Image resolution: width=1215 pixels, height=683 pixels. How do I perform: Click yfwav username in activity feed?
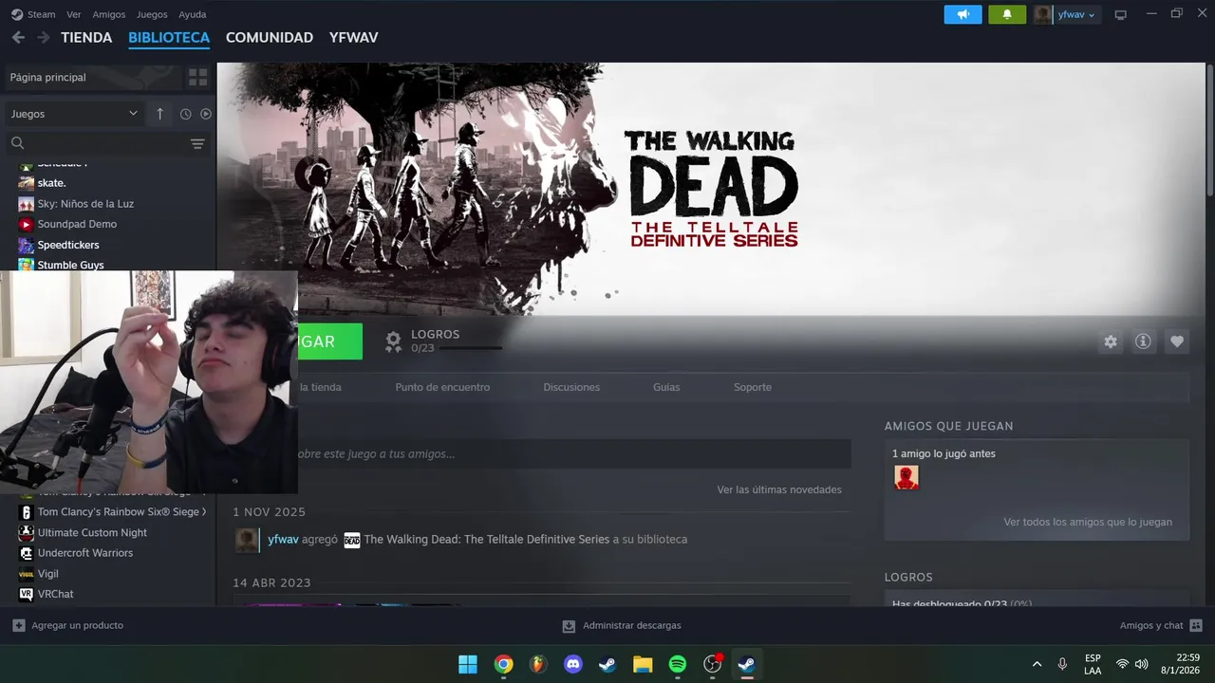[x=283, y=539]
